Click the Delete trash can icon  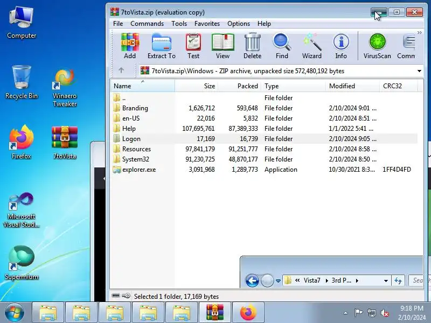pos(252,46)
